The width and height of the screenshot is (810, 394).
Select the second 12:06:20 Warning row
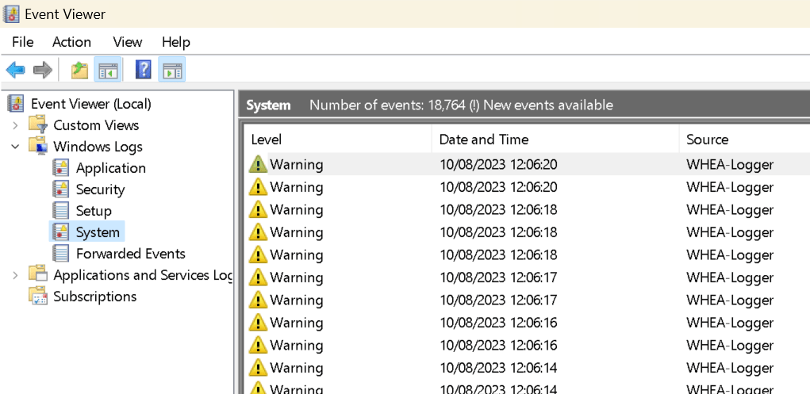[x=527, y=187]
